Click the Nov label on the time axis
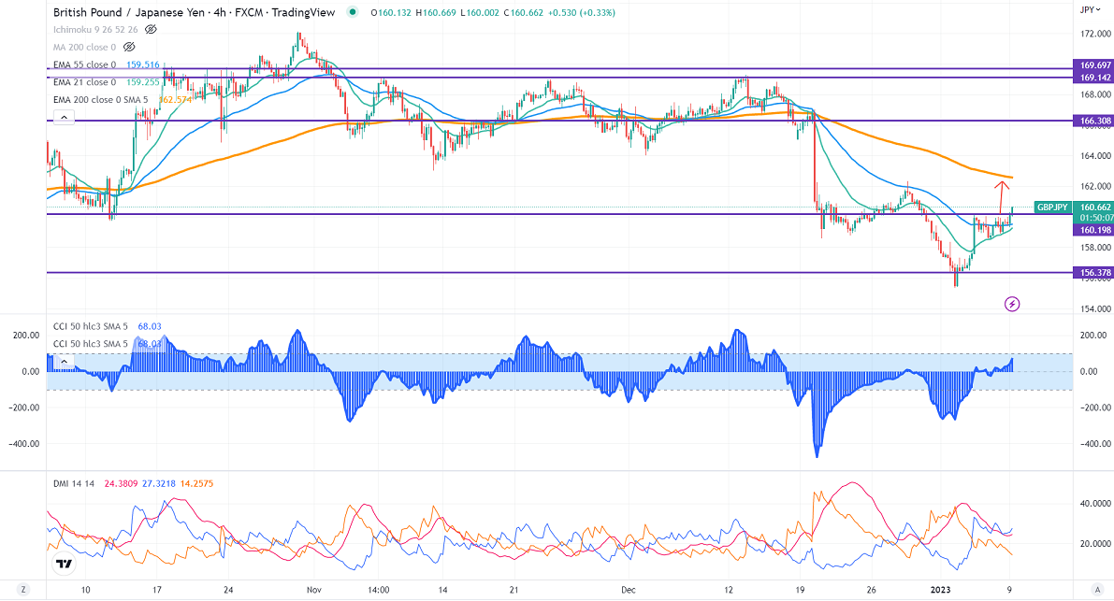Screen dimensions: 1114x601 pyautogui.click(x=314, y=590)
